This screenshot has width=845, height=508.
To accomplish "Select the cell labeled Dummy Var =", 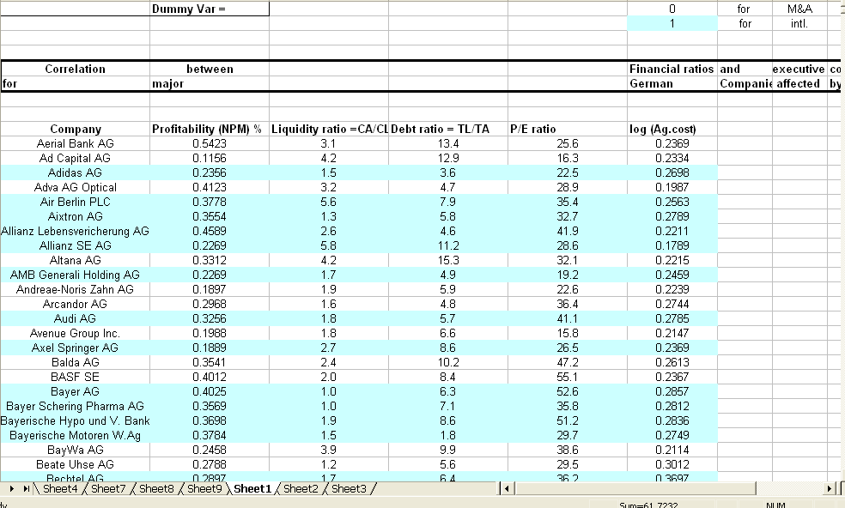I will click(209, 9).
